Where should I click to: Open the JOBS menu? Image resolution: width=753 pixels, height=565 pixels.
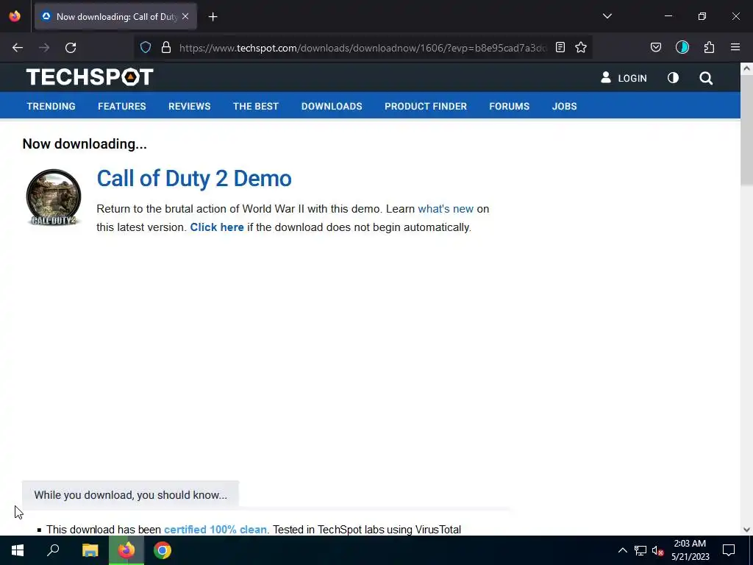(x=564, y=106)
